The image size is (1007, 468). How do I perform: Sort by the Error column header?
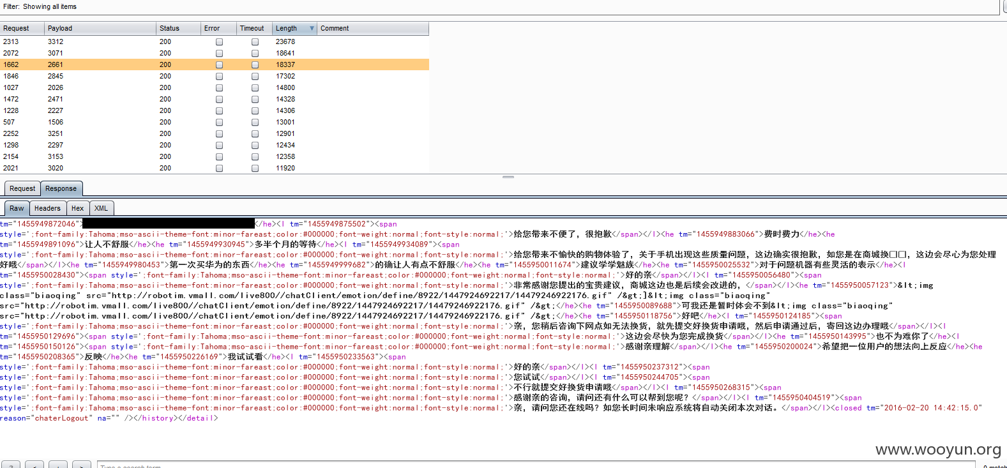coord(218,28)
